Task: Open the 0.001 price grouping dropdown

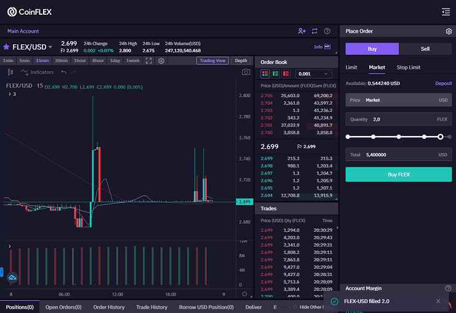Action: [x=313, y=74]
